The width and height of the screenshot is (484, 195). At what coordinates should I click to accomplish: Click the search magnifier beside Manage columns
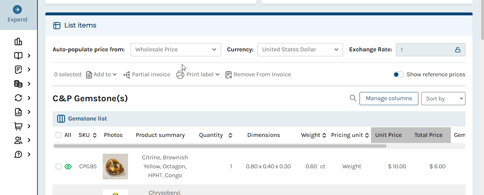pos(353,98)
